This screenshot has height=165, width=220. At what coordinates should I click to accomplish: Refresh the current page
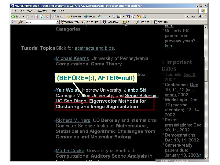(42, 16)
